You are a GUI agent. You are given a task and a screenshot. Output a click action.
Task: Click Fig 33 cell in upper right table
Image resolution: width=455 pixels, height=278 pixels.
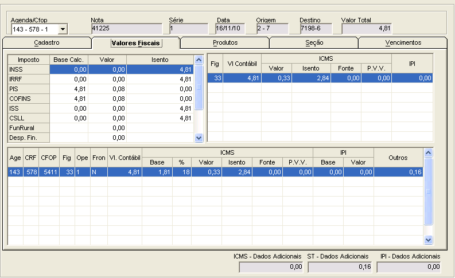point(215,78)
